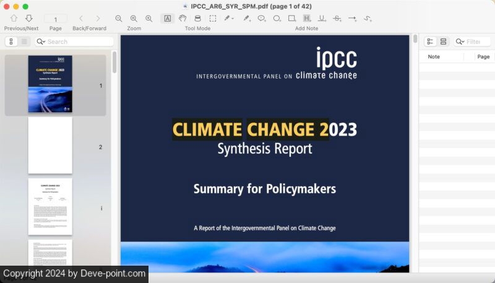Screen dimensions: 495x283
Task: Add a circle note
Action: pos(277,19)
